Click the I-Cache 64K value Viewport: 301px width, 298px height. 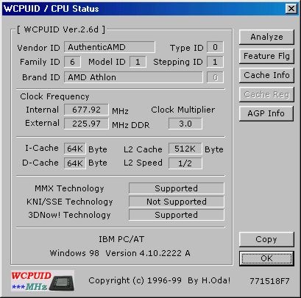tap(75, 149)
